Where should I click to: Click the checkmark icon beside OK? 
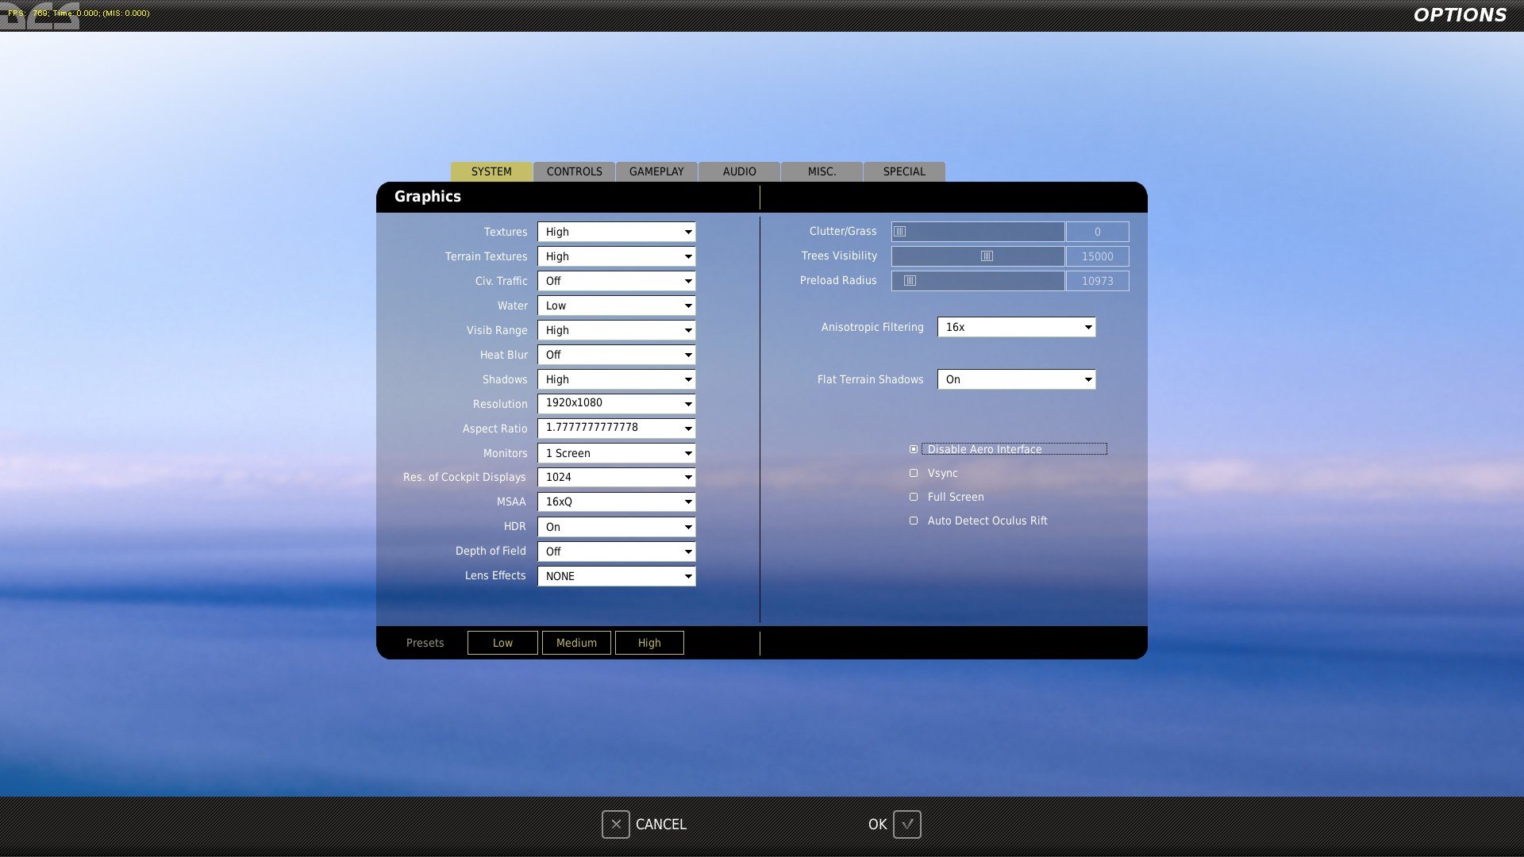[906, 824]
